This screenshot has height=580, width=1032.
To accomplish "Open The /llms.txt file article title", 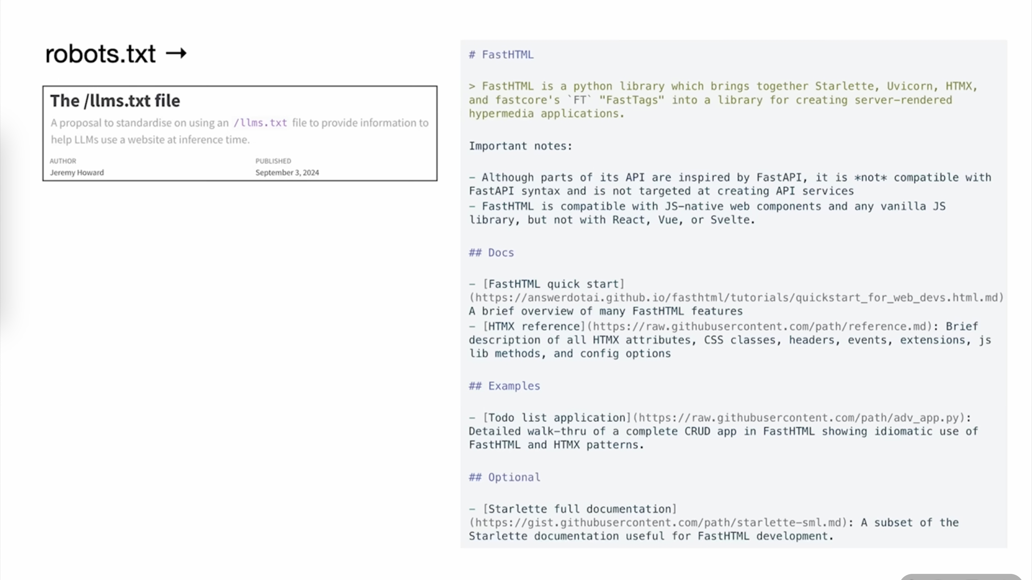I will (x=115, y=101).
